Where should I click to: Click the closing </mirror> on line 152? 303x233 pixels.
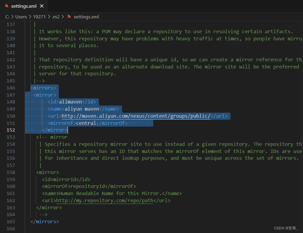(x=55, y=130)
